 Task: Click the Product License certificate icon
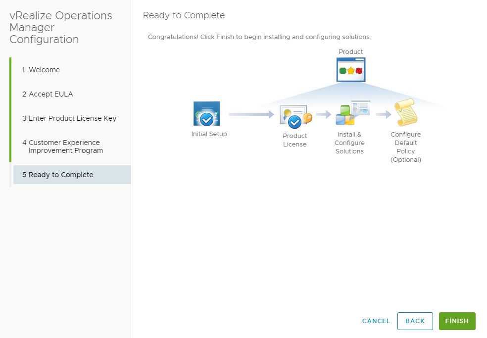point(295,116)
